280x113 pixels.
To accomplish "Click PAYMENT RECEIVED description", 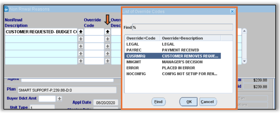I will pos(180,50).
